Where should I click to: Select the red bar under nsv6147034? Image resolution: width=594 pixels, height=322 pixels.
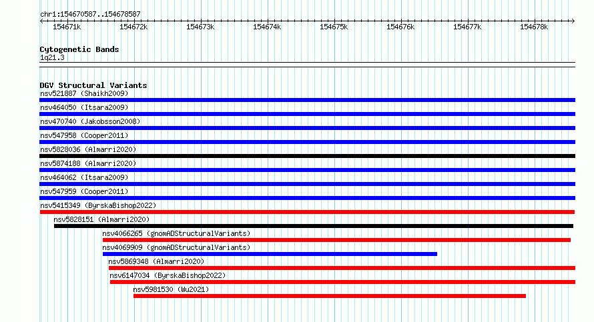click(x=343, y=282)
